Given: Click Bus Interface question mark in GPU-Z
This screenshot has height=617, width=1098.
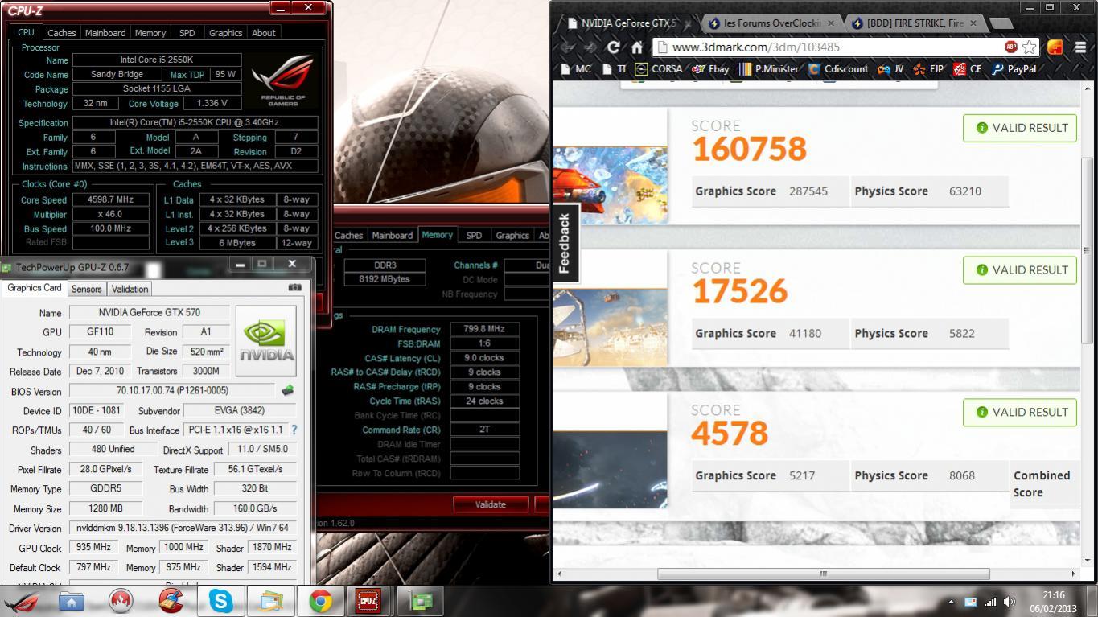Looking at the screenshot, I should pyautogui.click(x=294, y=430).
